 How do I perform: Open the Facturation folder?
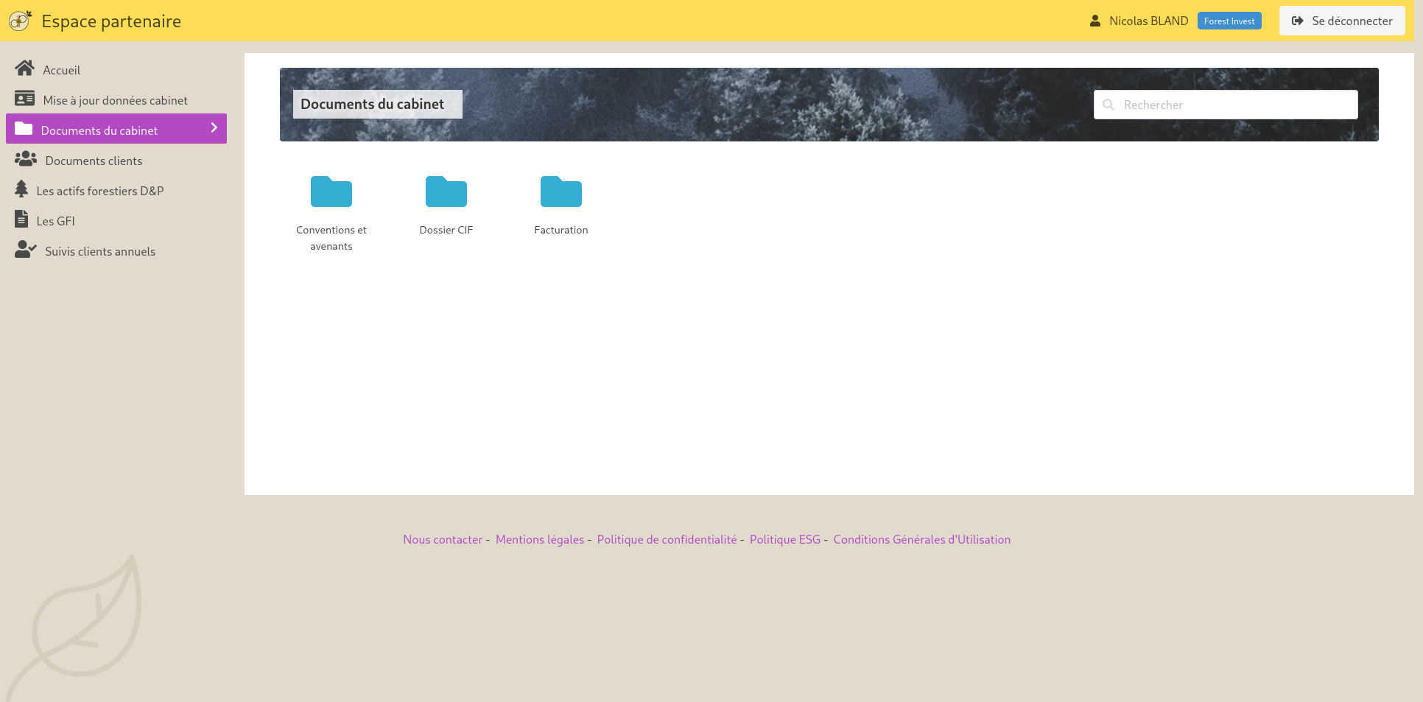(561, 192)
